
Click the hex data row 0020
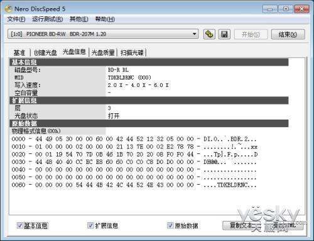coord(134,155)
